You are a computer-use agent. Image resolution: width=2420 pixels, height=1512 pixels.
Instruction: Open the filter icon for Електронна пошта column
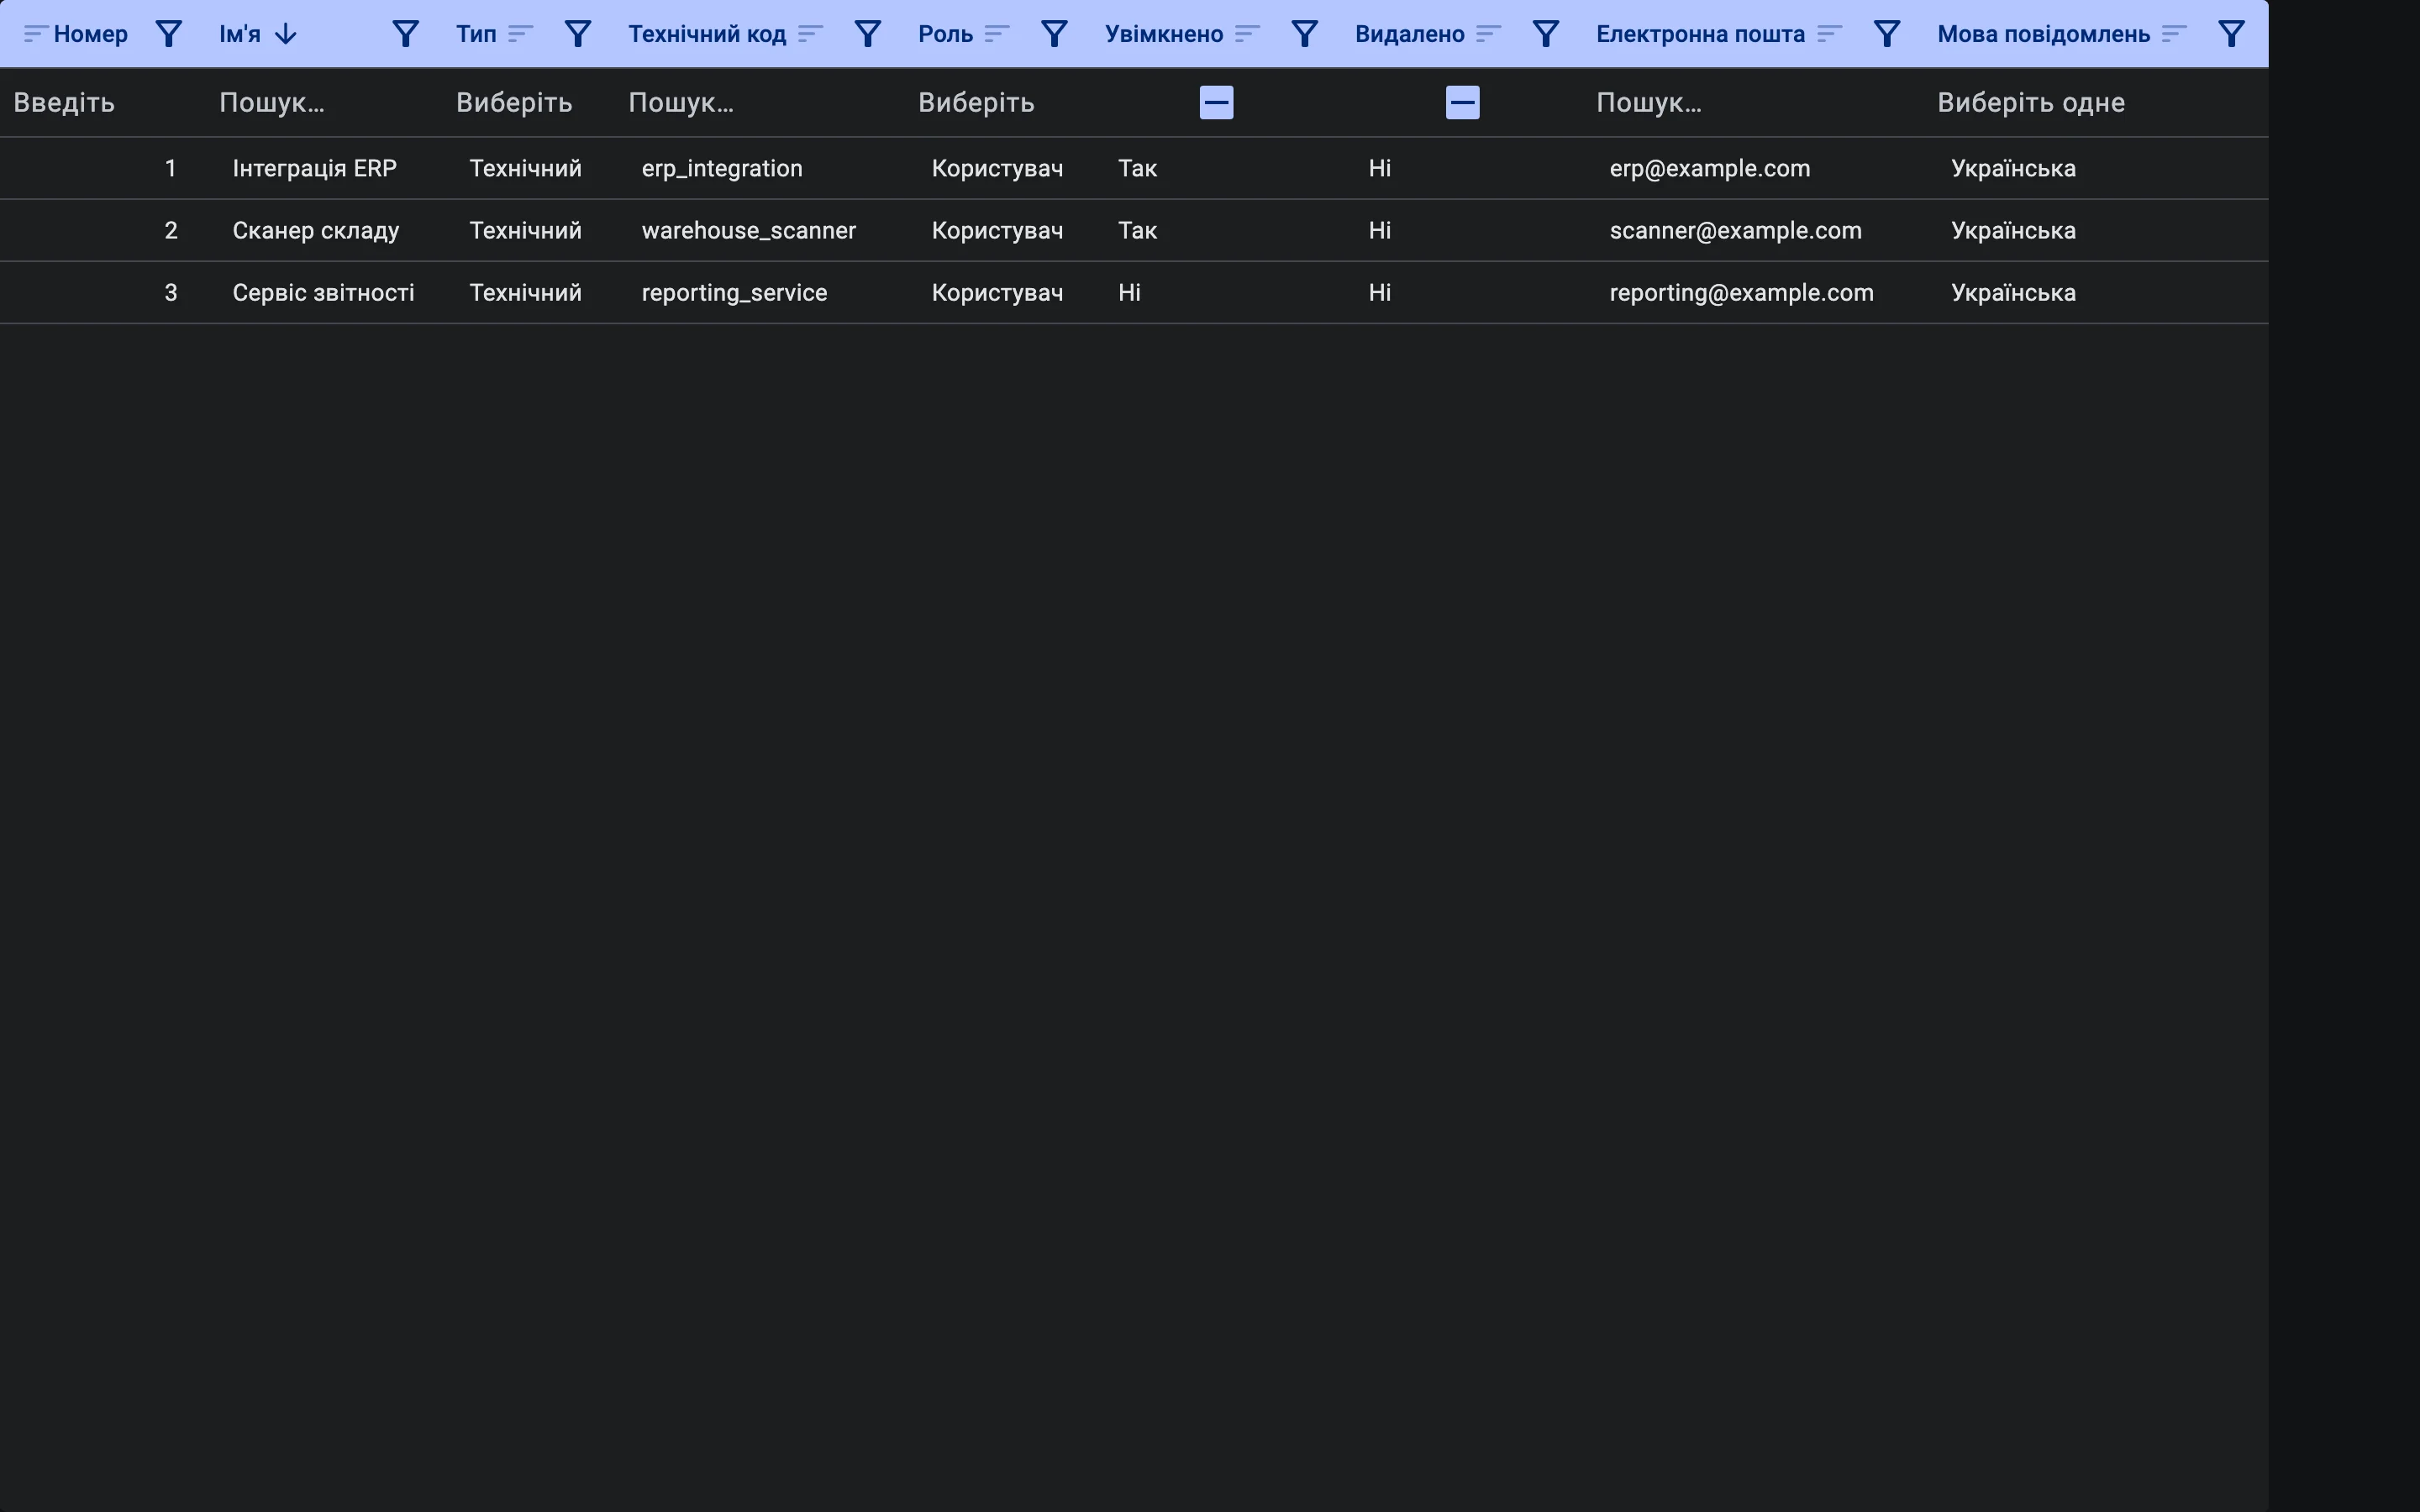[x=1886, y=34]
